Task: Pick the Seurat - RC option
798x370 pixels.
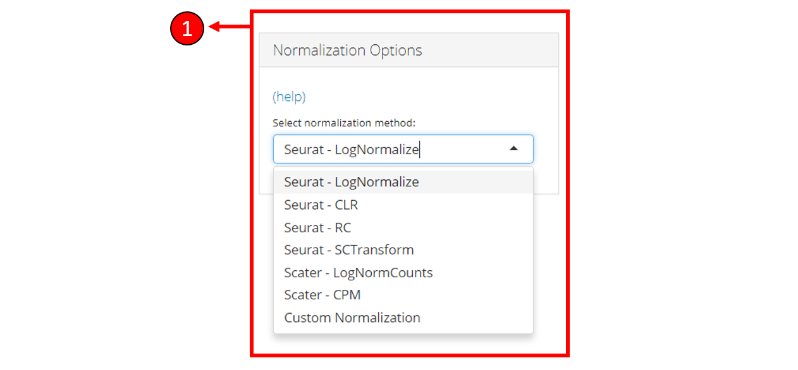Action: click(317, 227)
